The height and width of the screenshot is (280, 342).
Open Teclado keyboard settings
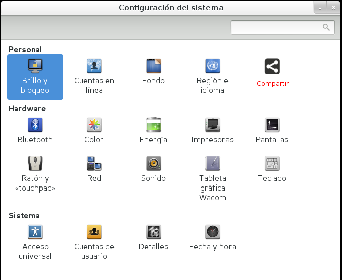[x=272, y=169]
